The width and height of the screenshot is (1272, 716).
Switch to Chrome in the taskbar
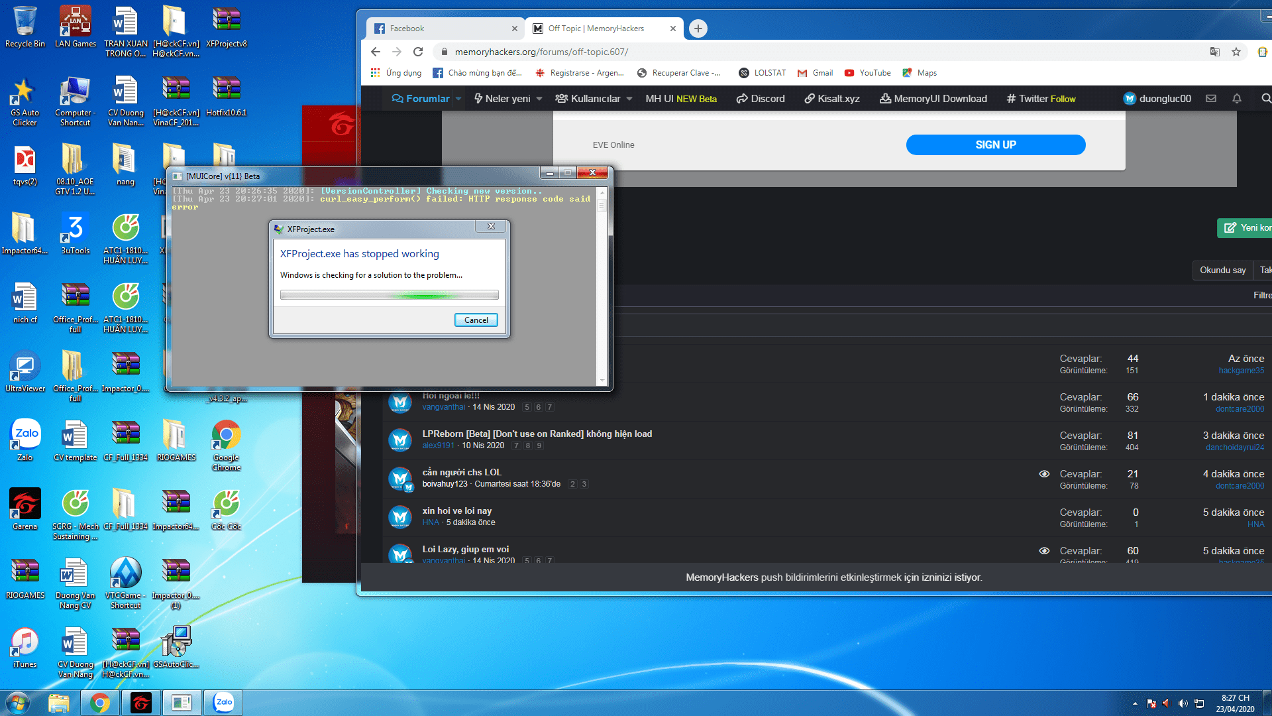point(100,703)
